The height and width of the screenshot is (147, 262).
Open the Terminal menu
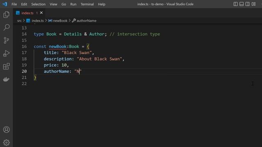(x=87, y=4)
